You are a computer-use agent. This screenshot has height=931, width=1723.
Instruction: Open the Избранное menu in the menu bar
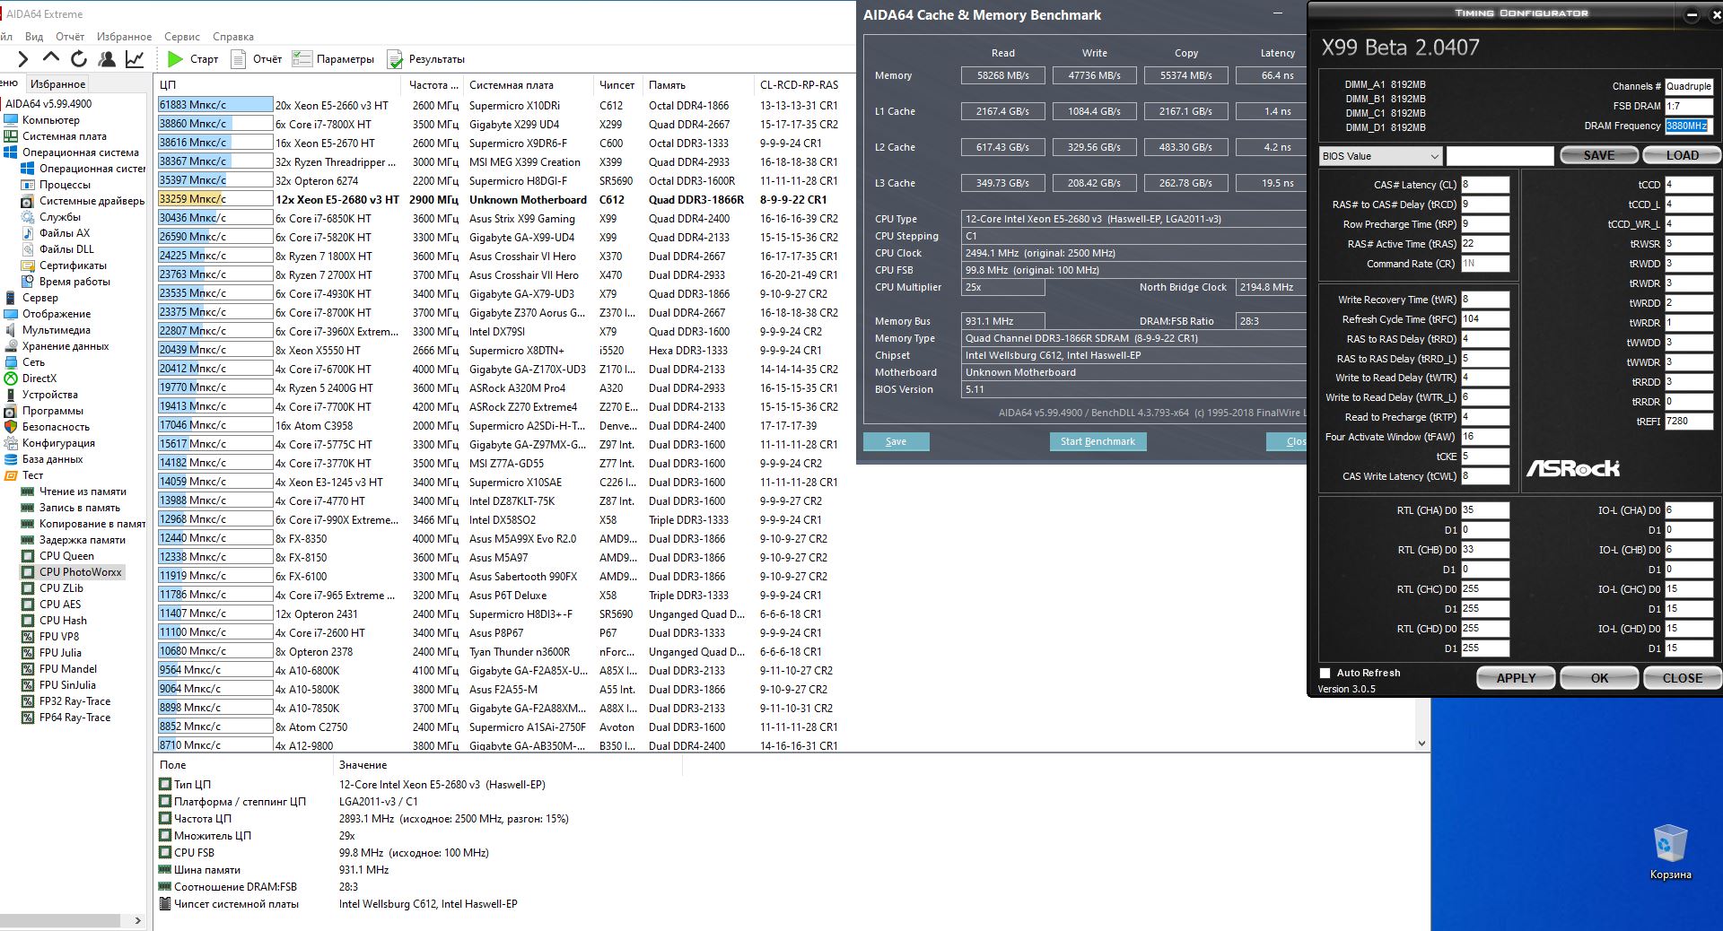[x=125, y=37]
